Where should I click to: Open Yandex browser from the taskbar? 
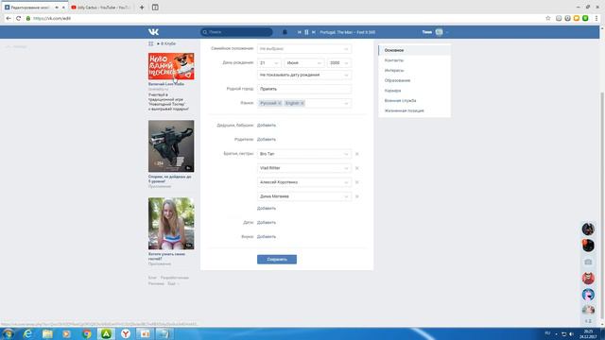point(126,333)
